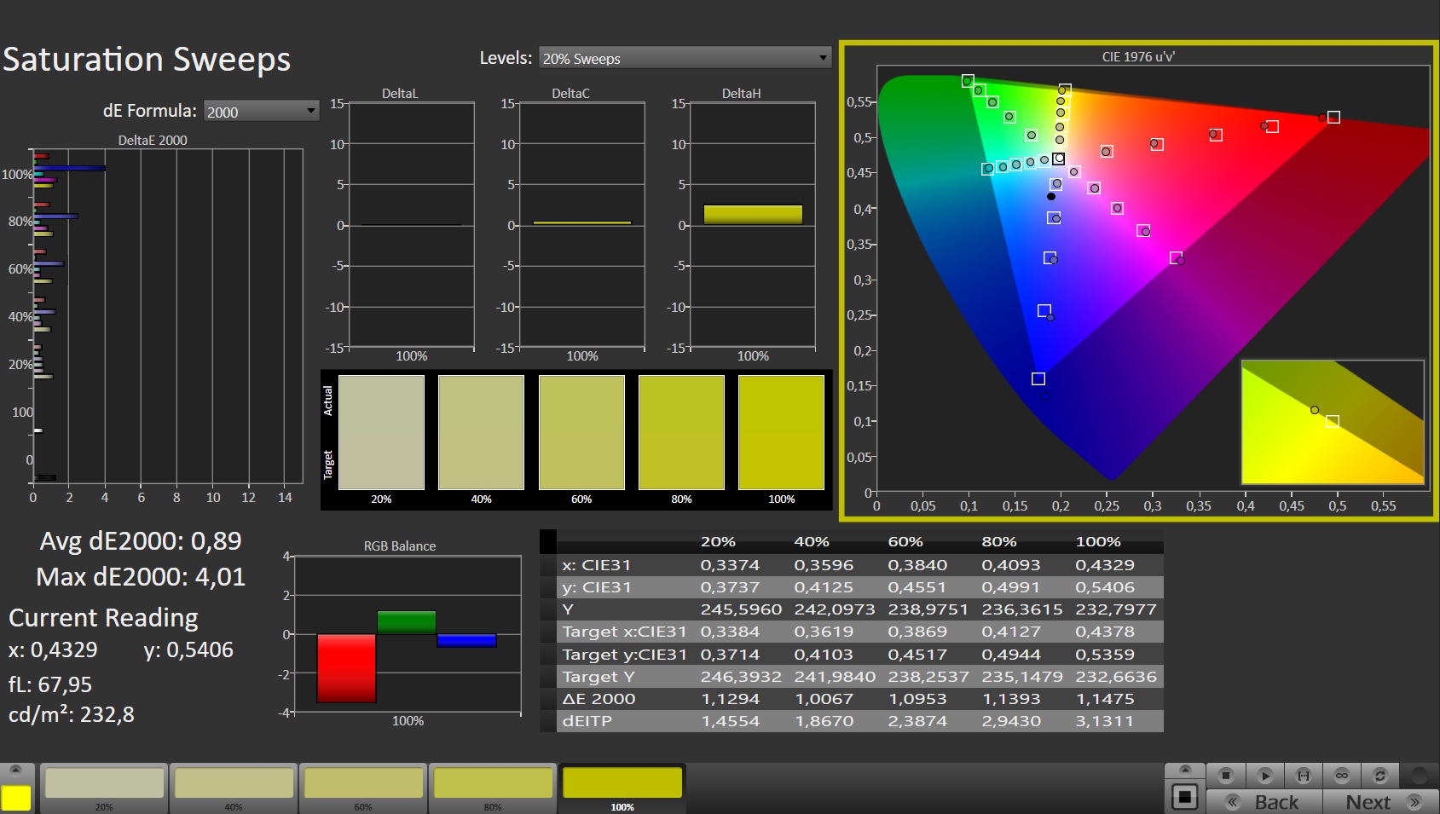
Task: Click the double-chevron icon on Next
Action: tap(1415, 802)
